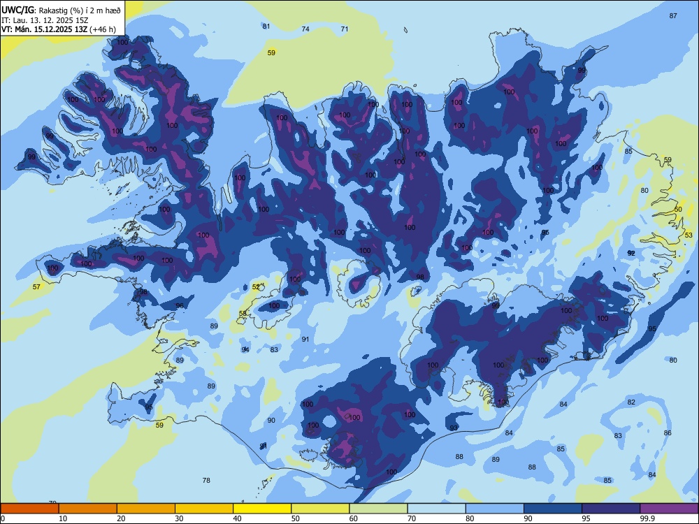Viewport: 699px width, 524px height.
Task: Select the orange 10–20 legend color band
Action: pyautogui.click(x=88, y=509)
